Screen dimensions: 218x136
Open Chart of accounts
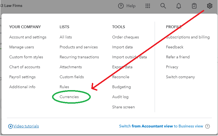tap(25, 67)
